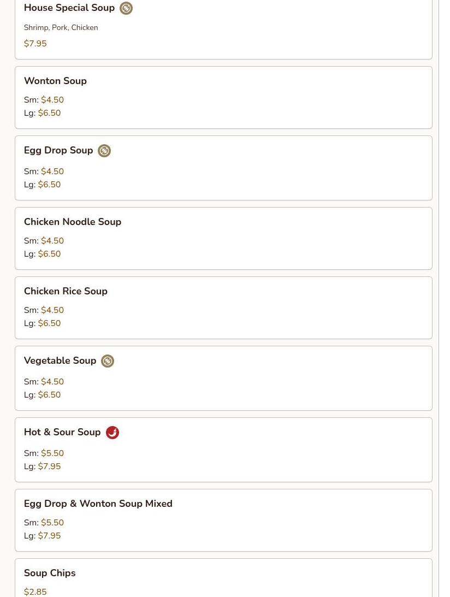The image size is (450, 597).
Task: Click the Soup Chips price $2.85
Action: [x=35, y=592]
